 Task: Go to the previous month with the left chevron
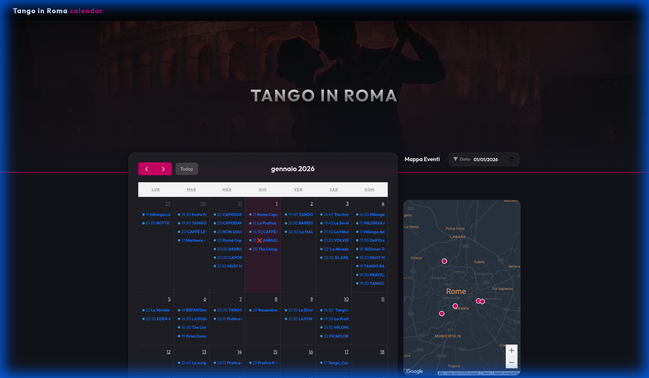pos(147,169)
